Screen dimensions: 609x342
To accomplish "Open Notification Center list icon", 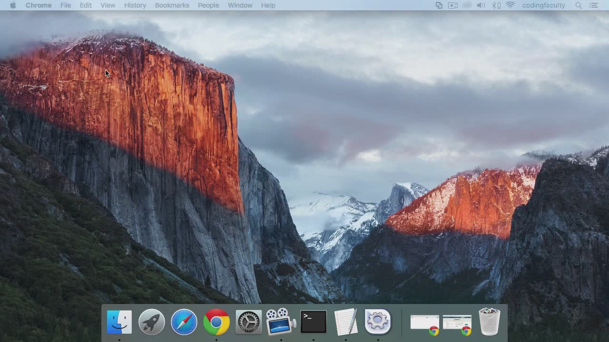I will pyautogui.click(x=593, y=5).
